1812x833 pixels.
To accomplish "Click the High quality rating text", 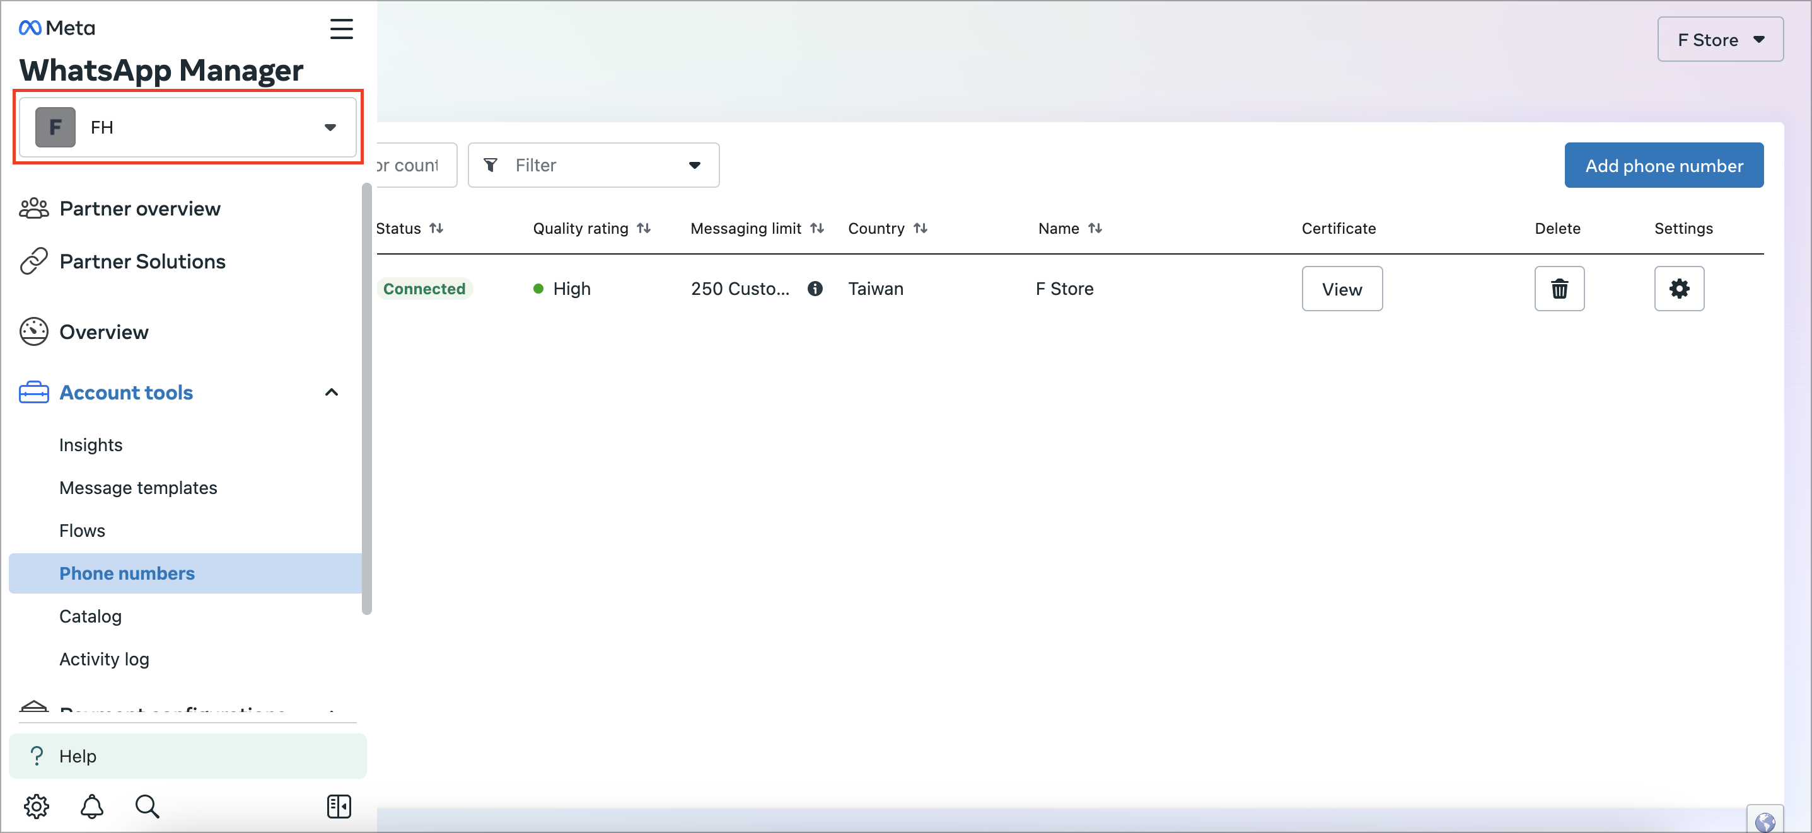I will [571, 288].
